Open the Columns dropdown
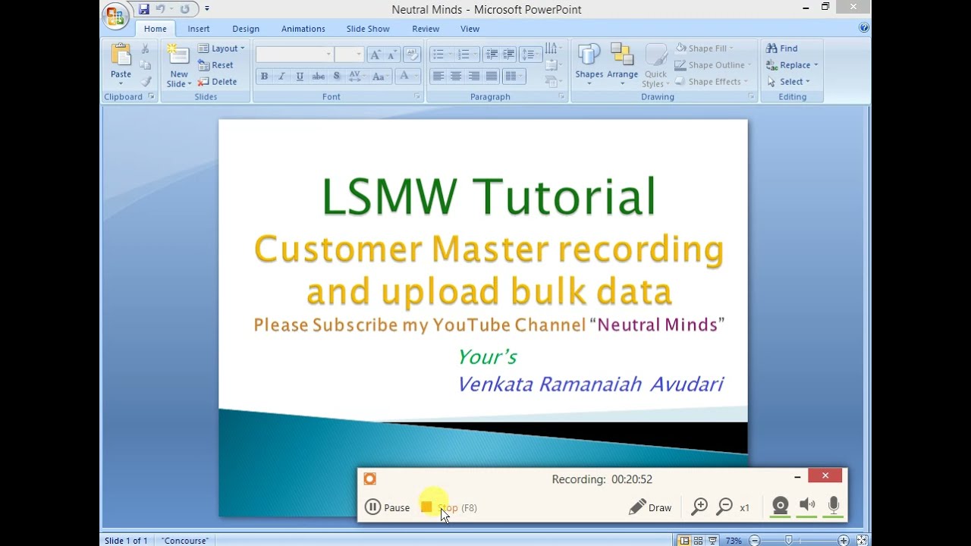This screenshot has width=971, height=546. coord(515,76)
